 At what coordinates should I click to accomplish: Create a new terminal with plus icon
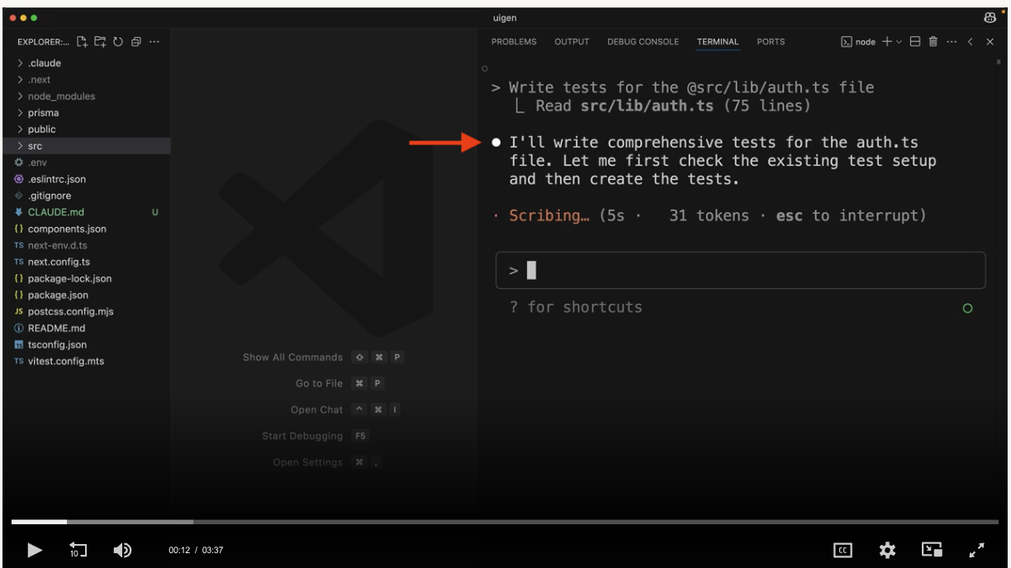coord(886,41)
